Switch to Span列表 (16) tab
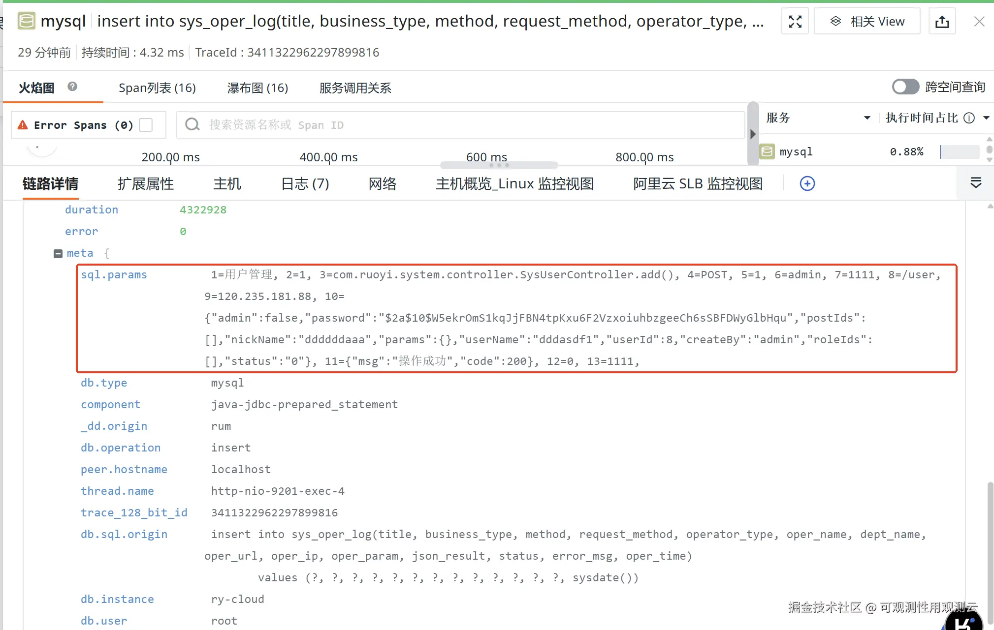The width and height of the screenshot is (994, 630). (157, 88)
